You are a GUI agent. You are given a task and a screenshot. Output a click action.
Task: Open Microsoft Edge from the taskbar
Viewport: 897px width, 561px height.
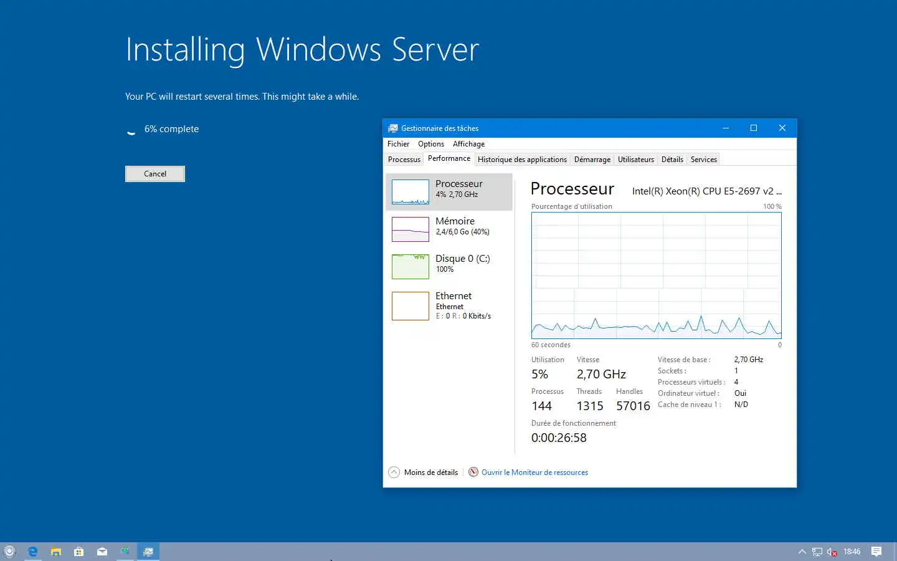[x=32, y=552]
